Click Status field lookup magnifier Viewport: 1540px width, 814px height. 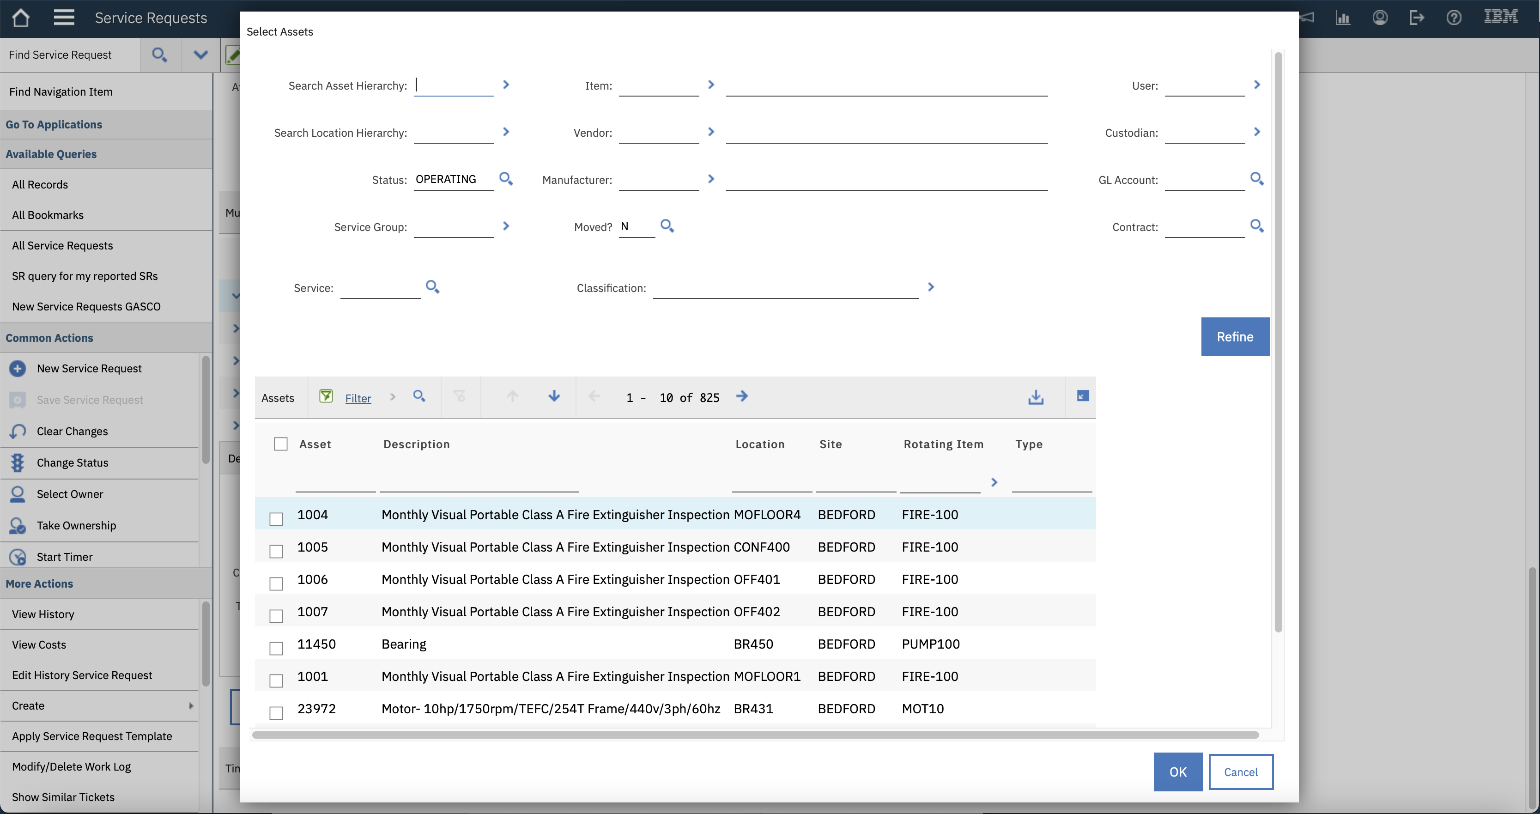coord(506,179)
